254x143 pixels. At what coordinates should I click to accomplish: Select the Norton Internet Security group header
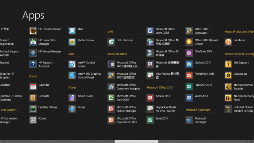click(x=239, y=54)
